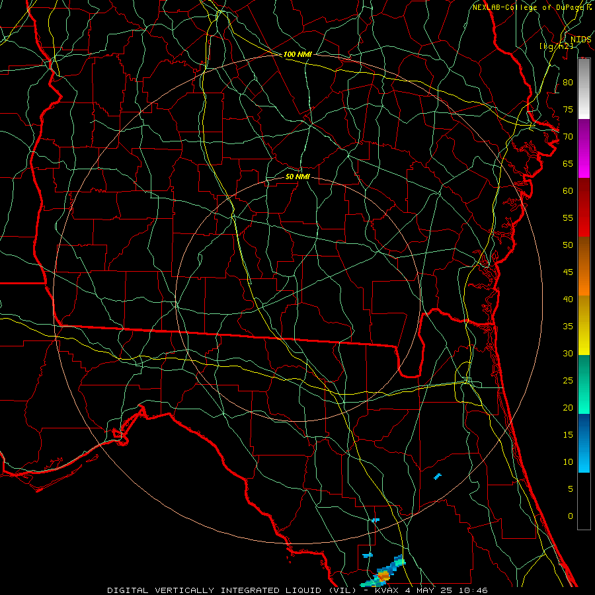Click the 5 value on the color scale
This screenshot has width=595, height=595.
coord(571,489)
